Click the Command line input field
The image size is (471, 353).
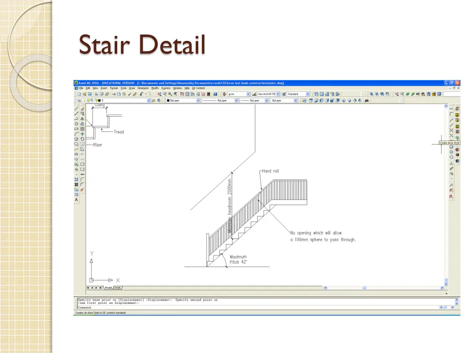[258, 307]
